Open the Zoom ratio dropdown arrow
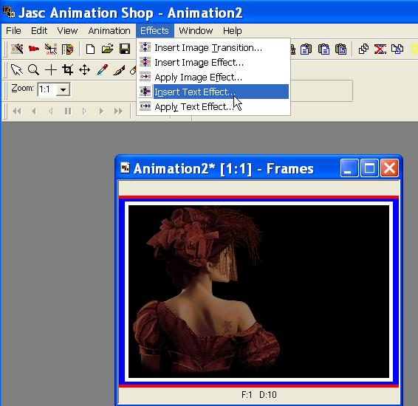 coord(64,89)
